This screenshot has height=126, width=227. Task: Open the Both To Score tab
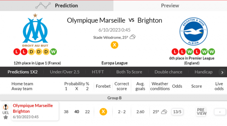129,72
